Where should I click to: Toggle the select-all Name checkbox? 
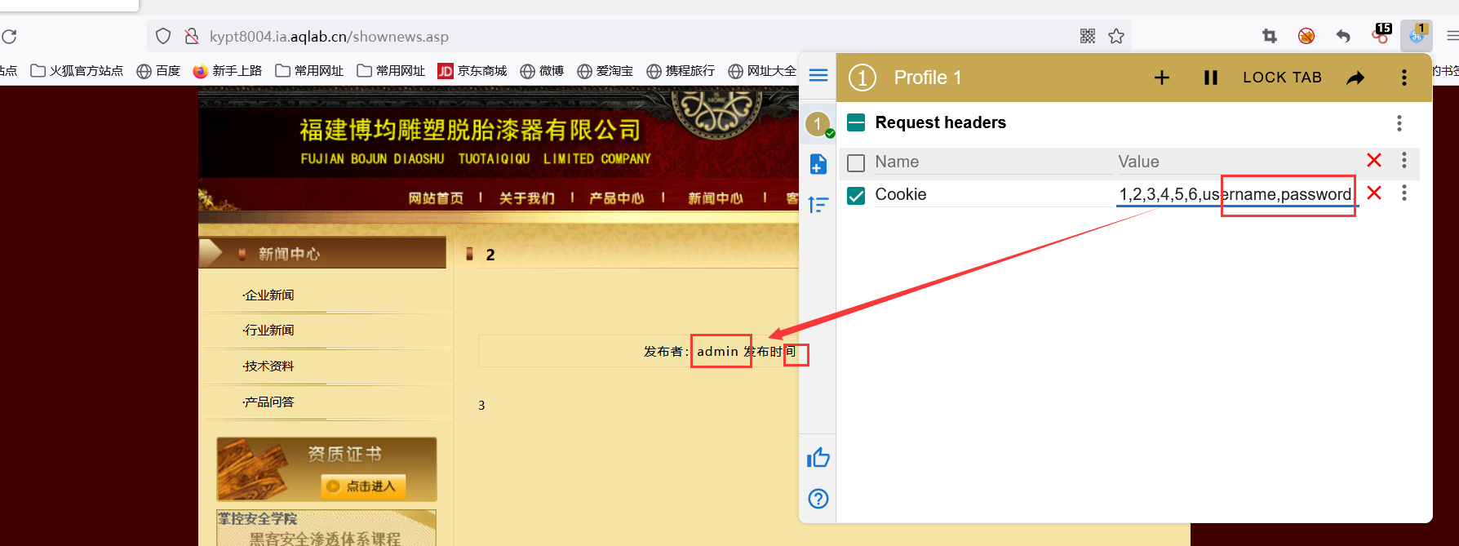[x=856, y=163]
